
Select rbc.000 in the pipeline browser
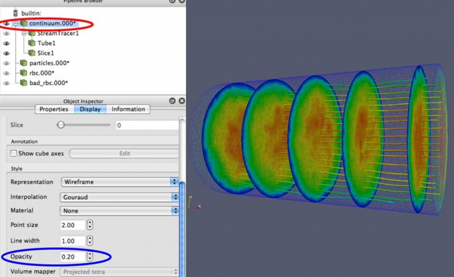[42, 73]
